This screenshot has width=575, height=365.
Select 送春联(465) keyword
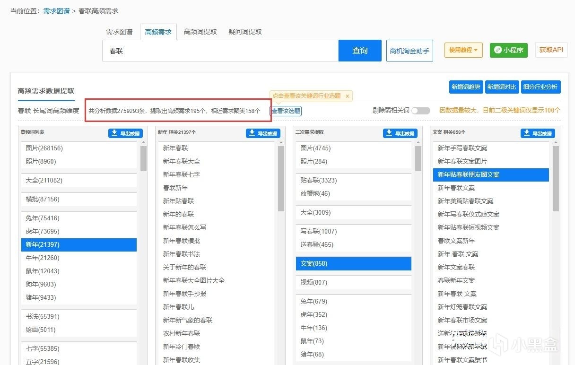click(354, 244)
